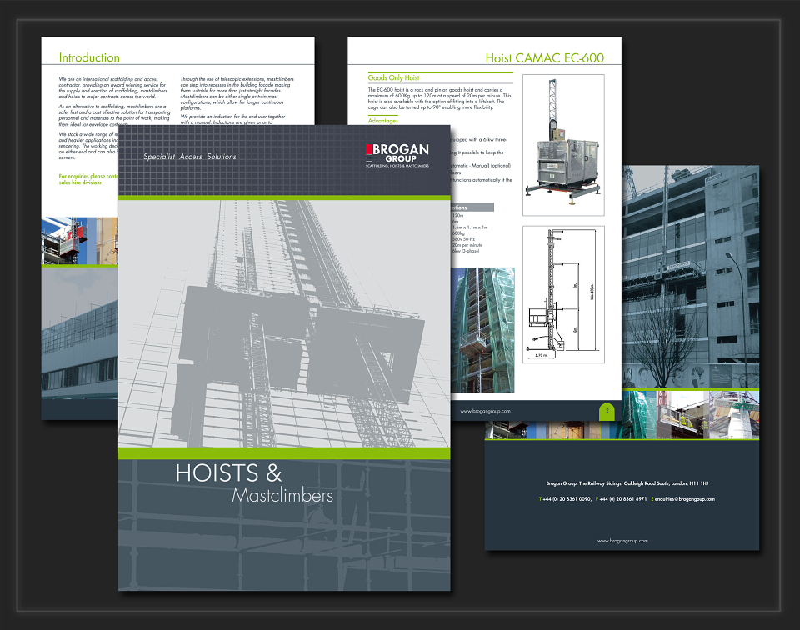Select the hoist technical dimension drawing
This screenshot has width=800, height=630.
pos(563,294)
